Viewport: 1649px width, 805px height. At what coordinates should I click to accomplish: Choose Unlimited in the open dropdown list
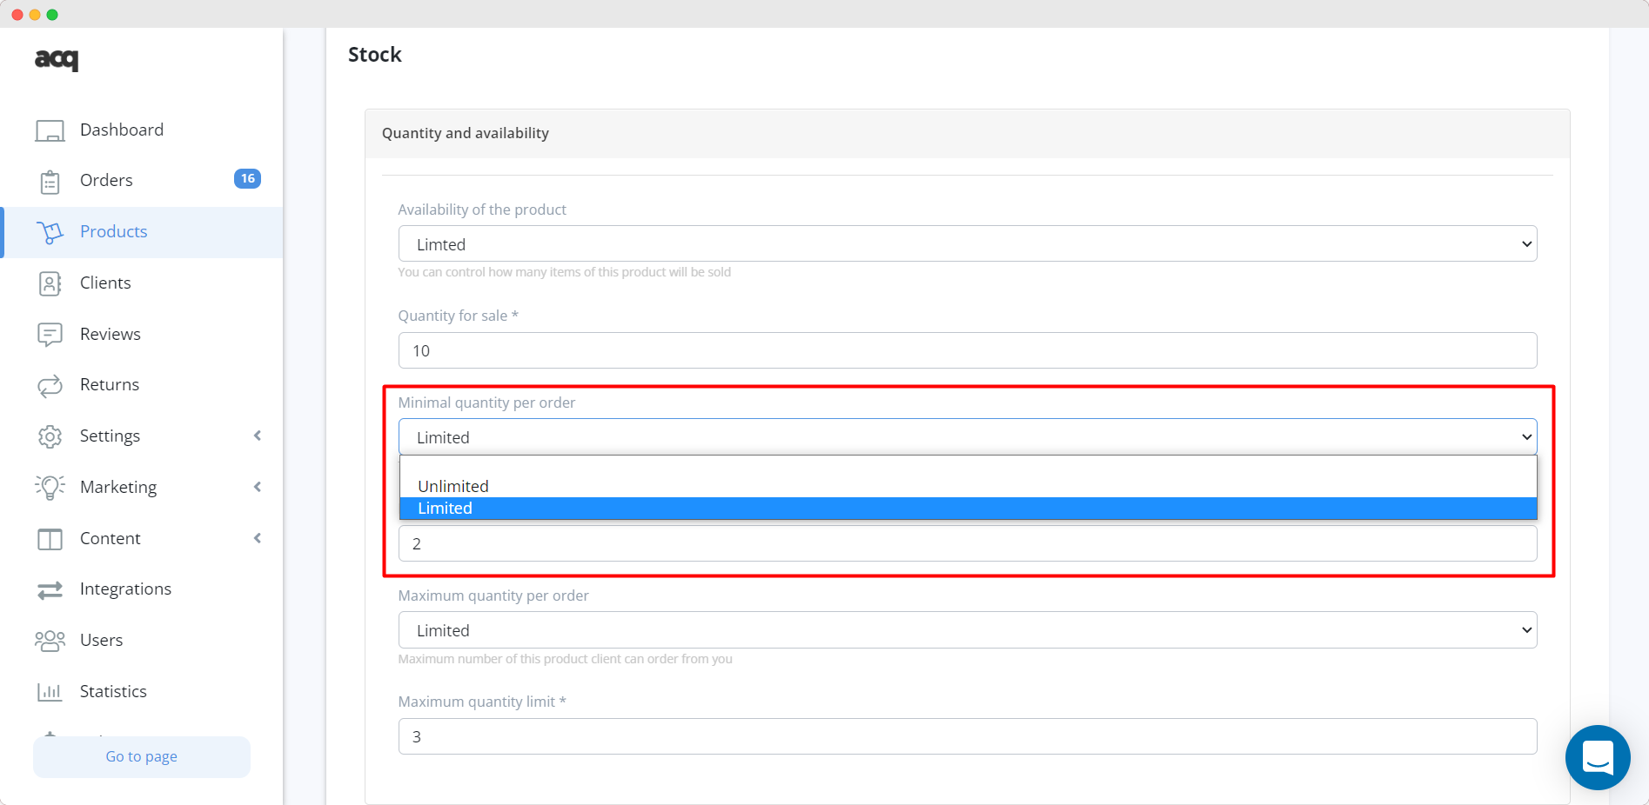point(968,486)
